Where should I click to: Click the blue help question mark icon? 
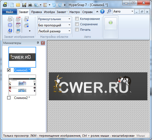[102, 11]
